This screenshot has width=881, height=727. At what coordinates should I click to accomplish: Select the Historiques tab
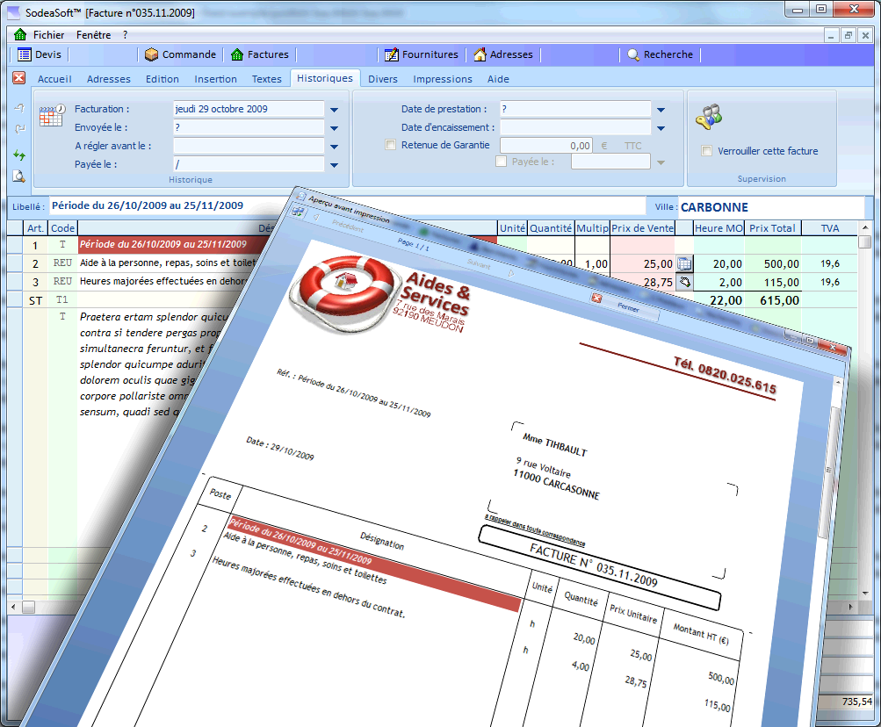pos(325,78)
